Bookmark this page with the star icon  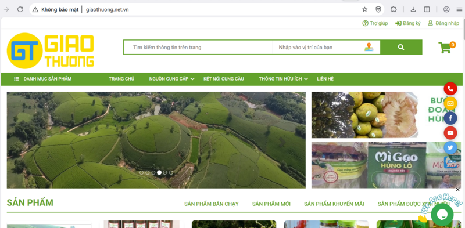point(364,9)
